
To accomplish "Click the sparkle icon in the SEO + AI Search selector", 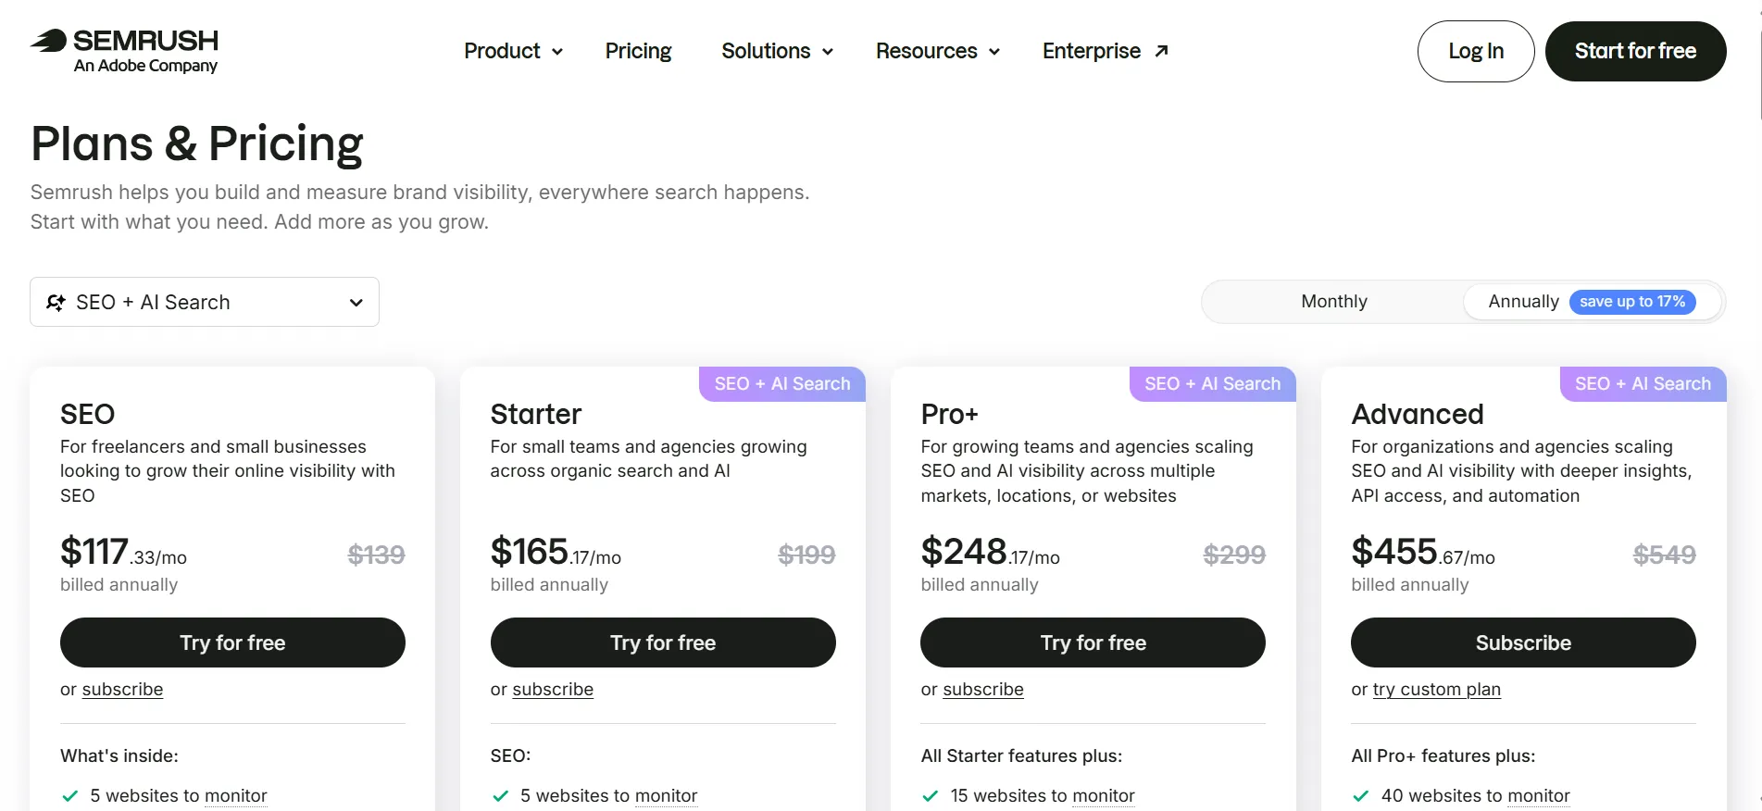I will coord(56,303).
